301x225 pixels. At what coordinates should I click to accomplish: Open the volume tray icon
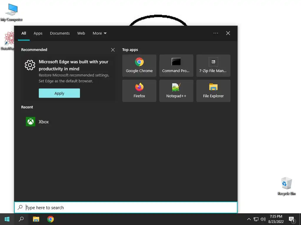click(x=263, y=219)
